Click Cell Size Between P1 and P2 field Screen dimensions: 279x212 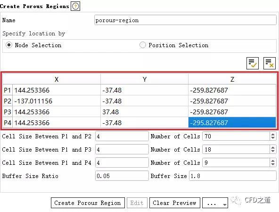(122, 136)
